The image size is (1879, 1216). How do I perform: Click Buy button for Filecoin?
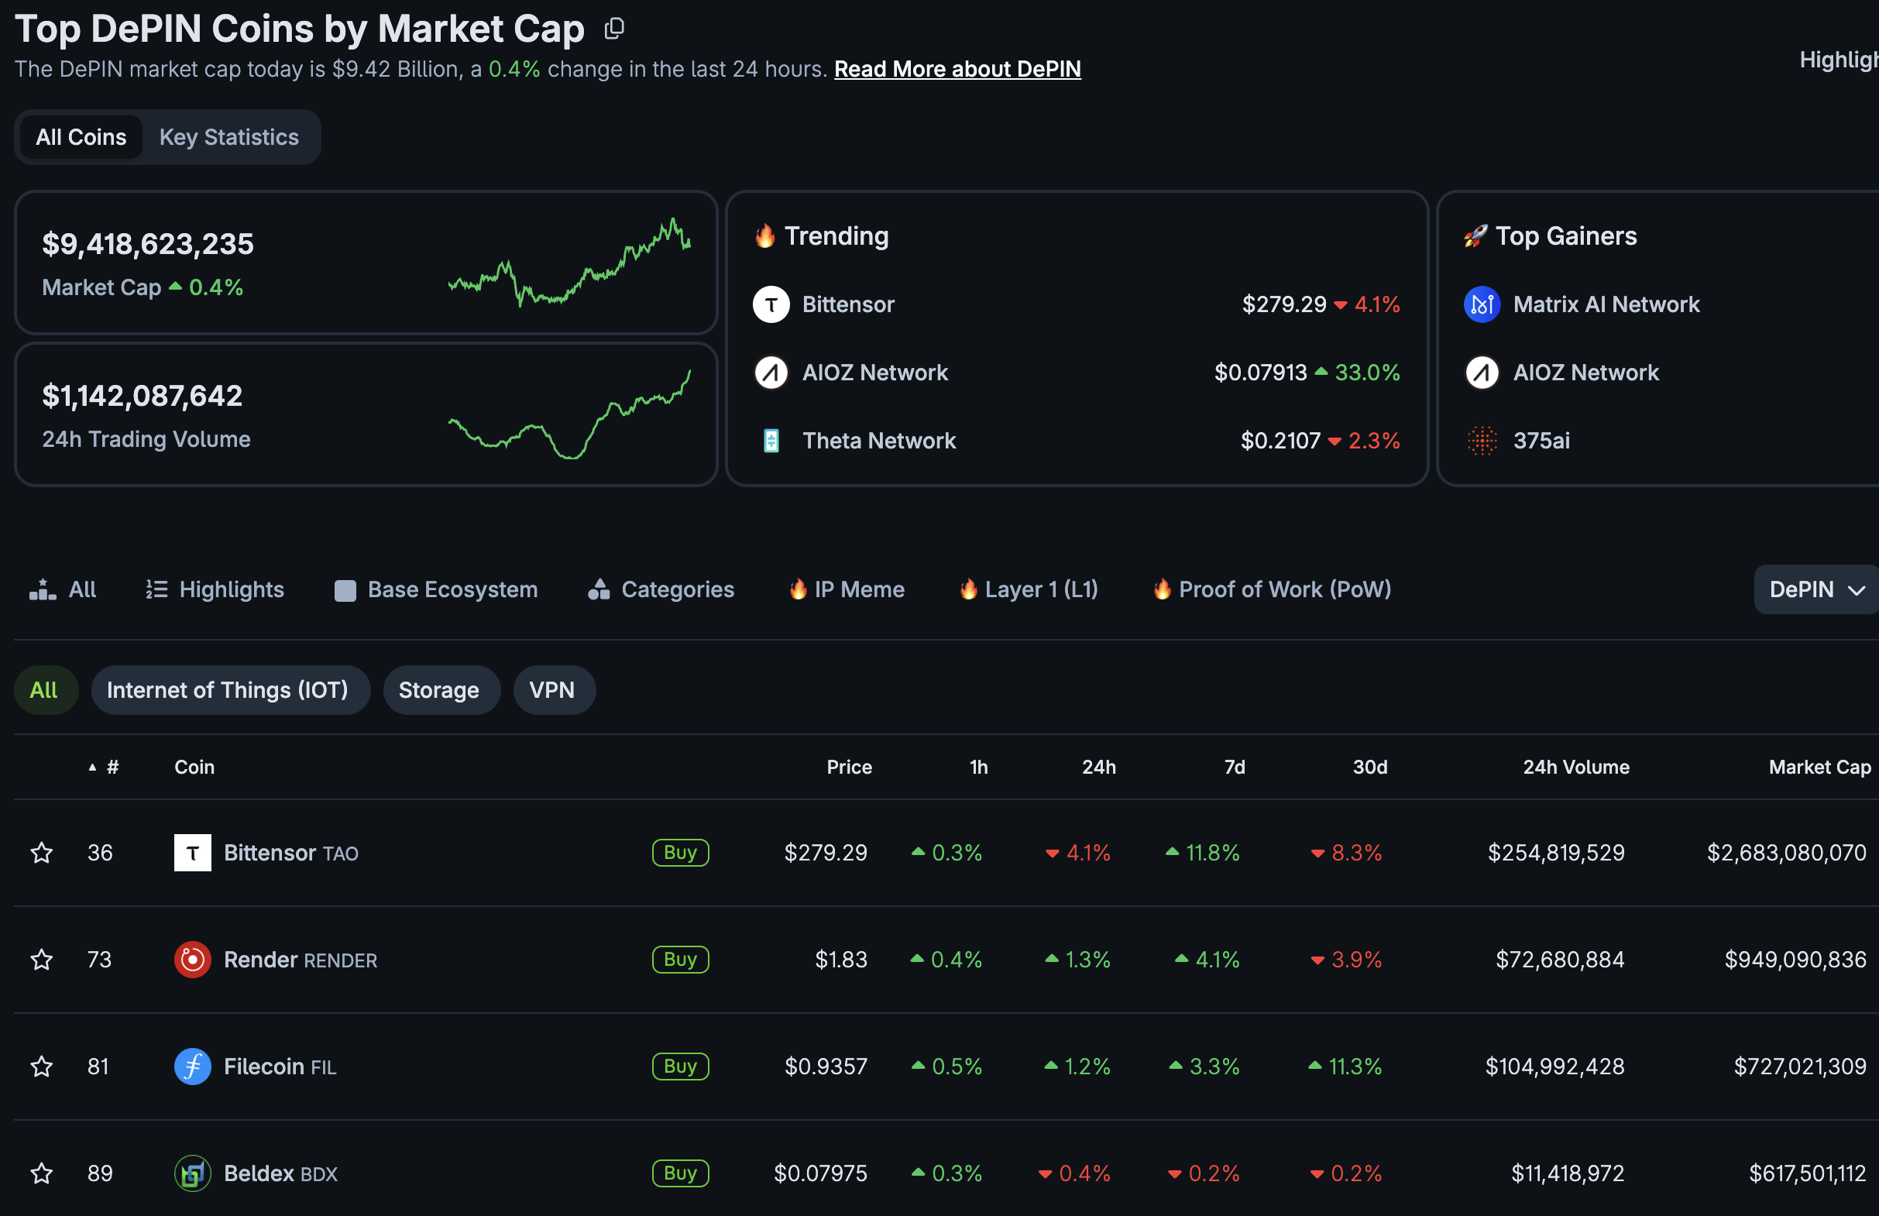tap(681, 1066)
